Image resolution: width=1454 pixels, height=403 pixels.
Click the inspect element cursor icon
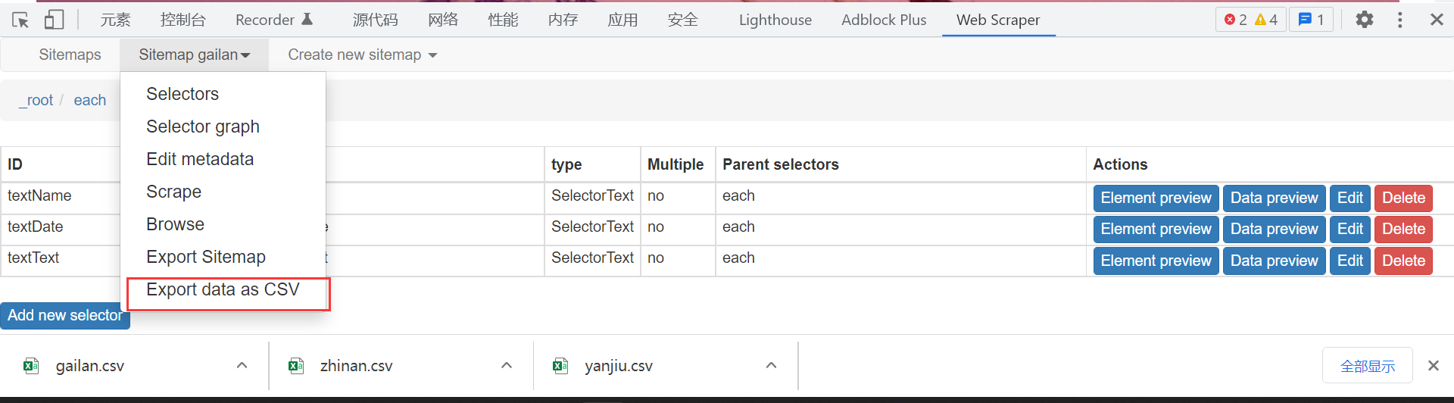pos(20,20)
